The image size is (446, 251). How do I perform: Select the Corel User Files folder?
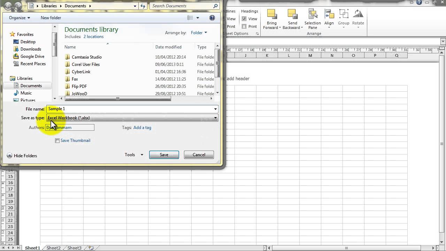pyautogui.click(x=86, y=64)
